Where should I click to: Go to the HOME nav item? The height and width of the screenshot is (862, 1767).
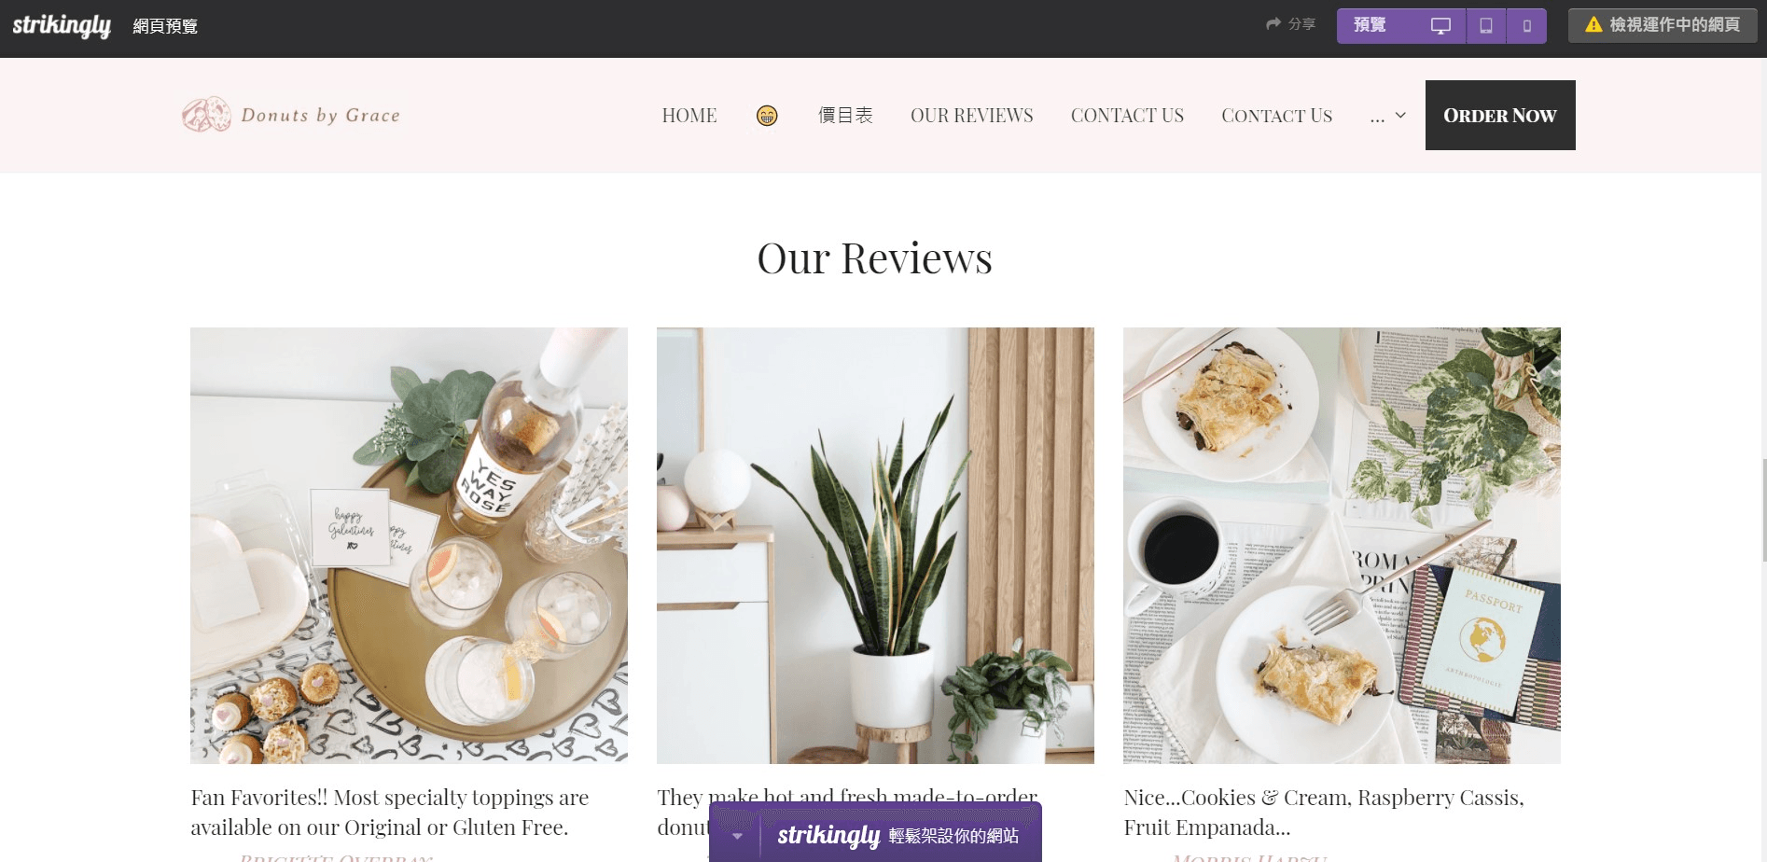click(x=689, y=116)
